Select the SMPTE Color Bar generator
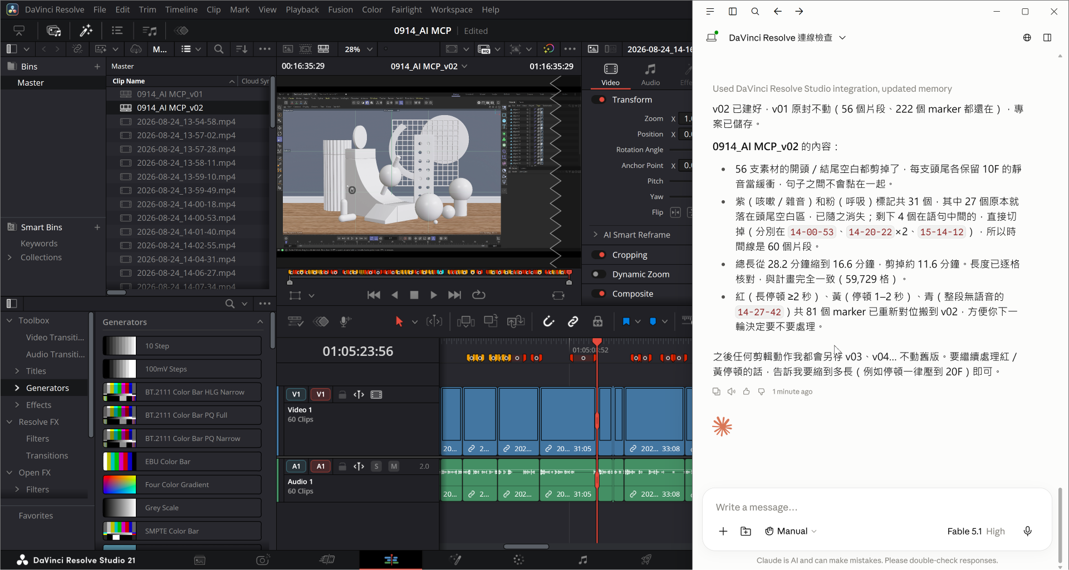 point(182,531)
